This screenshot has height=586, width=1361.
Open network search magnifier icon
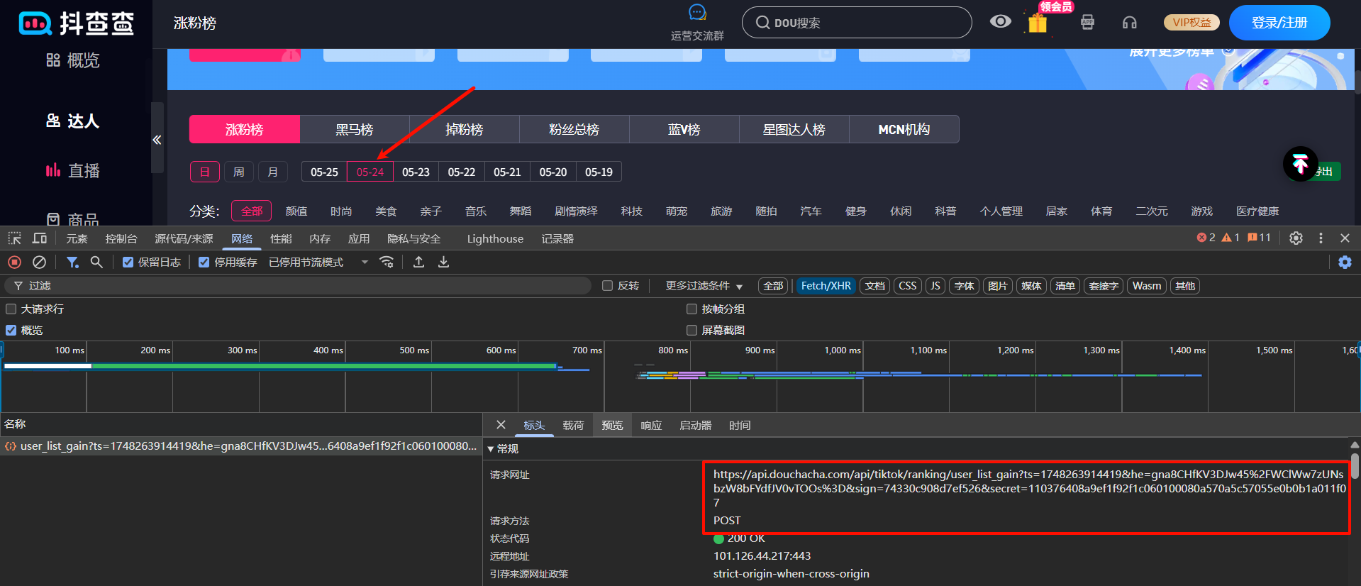click(x=96, y=262)
